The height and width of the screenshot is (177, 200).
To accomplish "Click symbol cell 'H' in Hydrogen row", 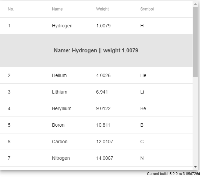I will [142, 26].
